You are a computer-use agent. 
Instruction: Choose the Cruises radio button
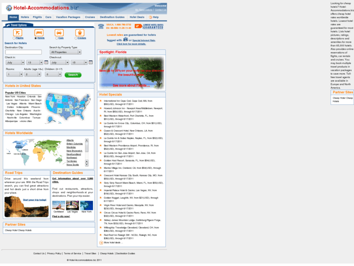point(76,38)
